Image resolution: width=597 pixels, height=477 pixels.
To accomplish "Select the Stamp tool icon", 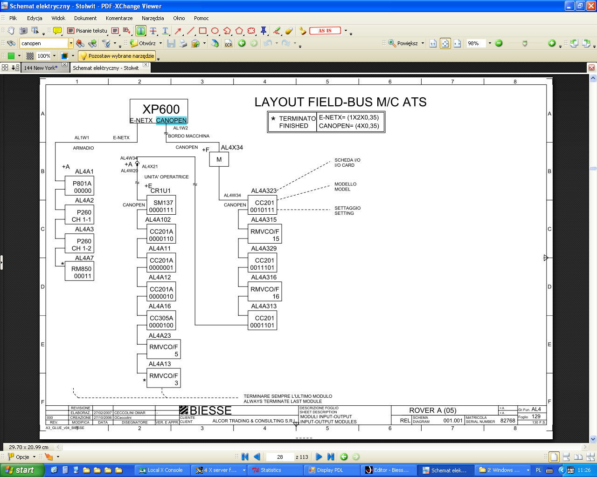I will click(303, 31).
